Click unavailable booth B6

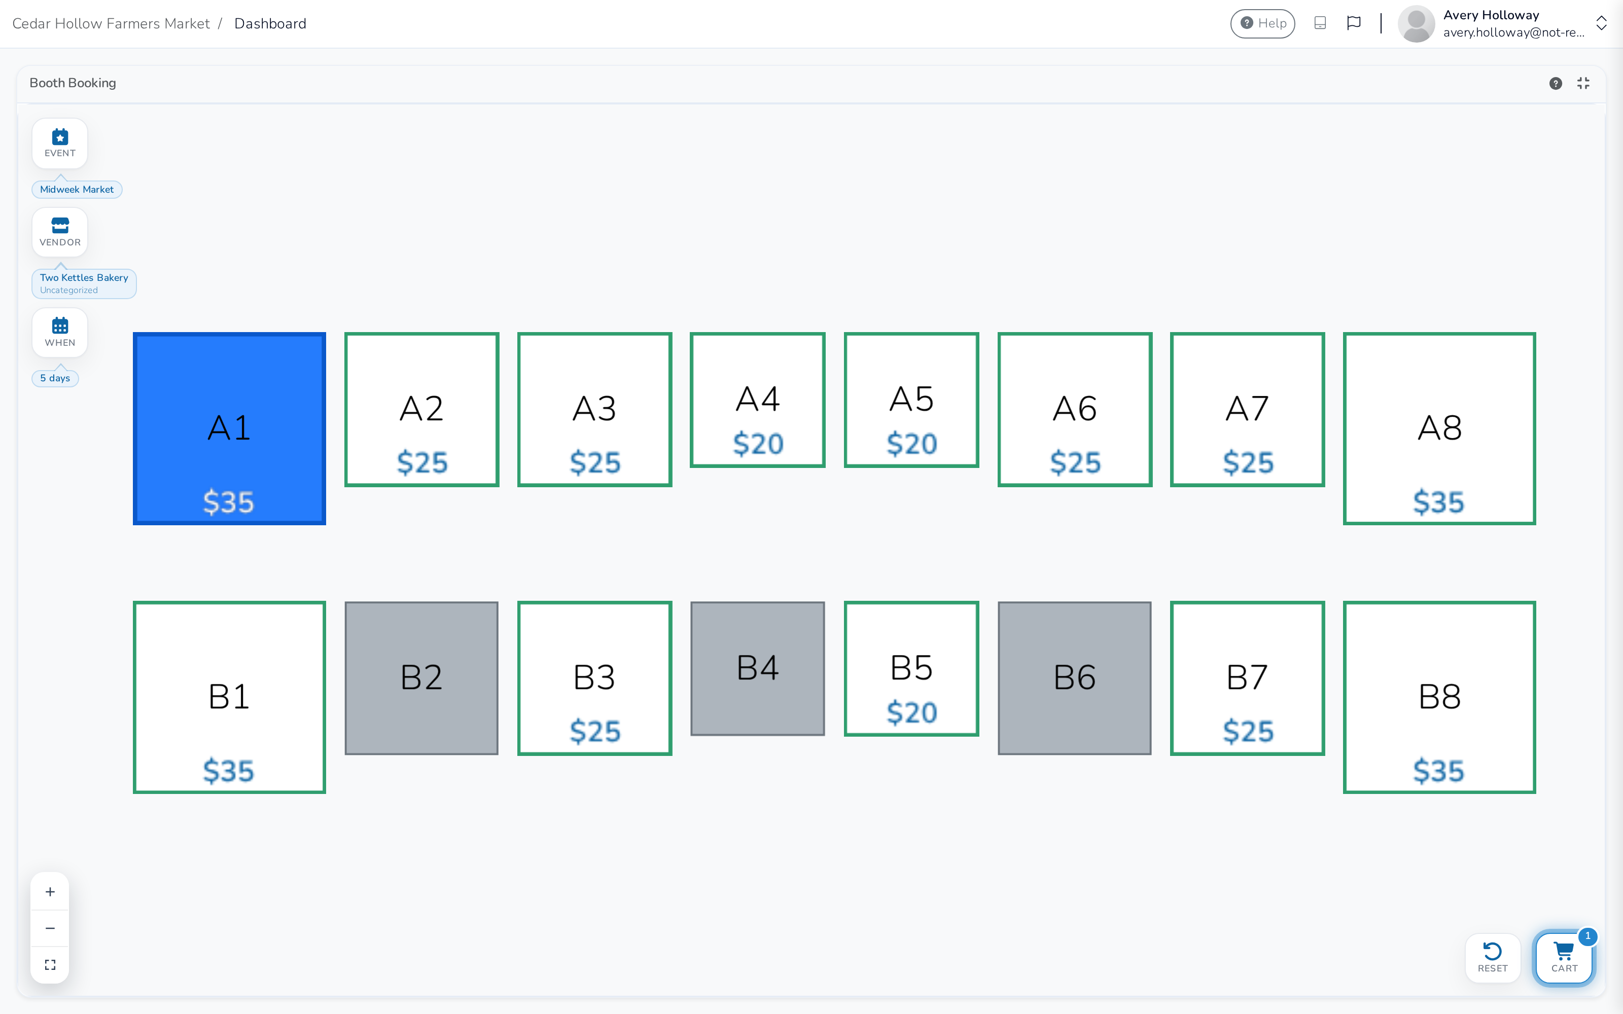point(1075,678)
